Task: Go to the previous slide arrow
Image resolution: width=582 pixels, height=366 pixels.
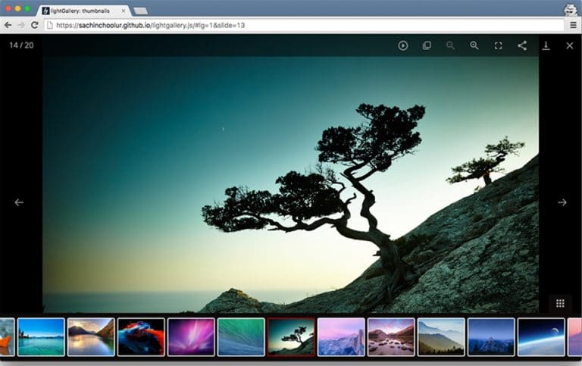Action: coord(19,202)
